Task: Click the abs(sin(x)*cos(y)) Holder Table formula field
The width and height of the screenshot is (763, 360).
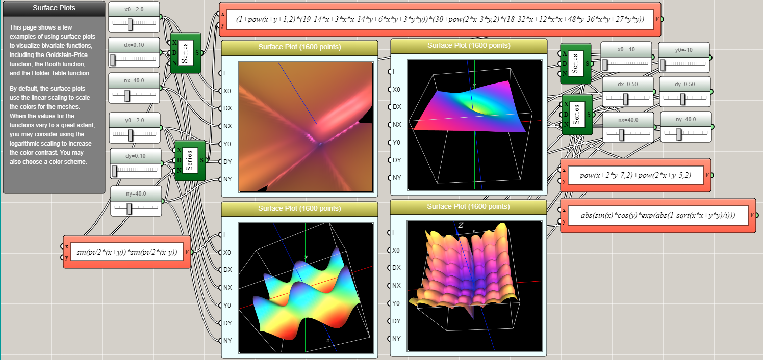Action: coord(657,215)
